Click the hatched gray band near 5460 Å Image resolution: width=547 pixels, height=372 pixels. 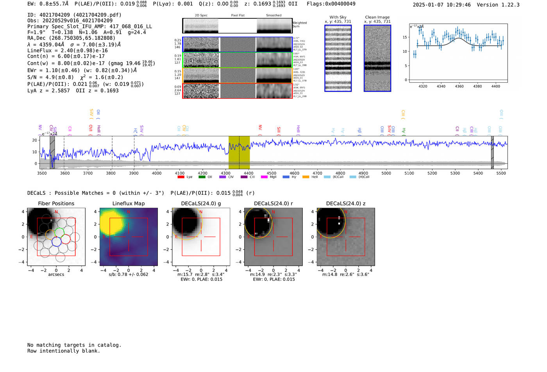point(492,153)
